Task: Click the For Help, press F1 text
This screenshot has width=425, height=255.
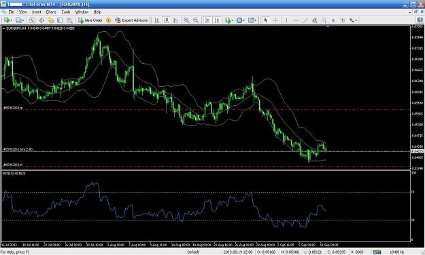Action: (15, 252)
